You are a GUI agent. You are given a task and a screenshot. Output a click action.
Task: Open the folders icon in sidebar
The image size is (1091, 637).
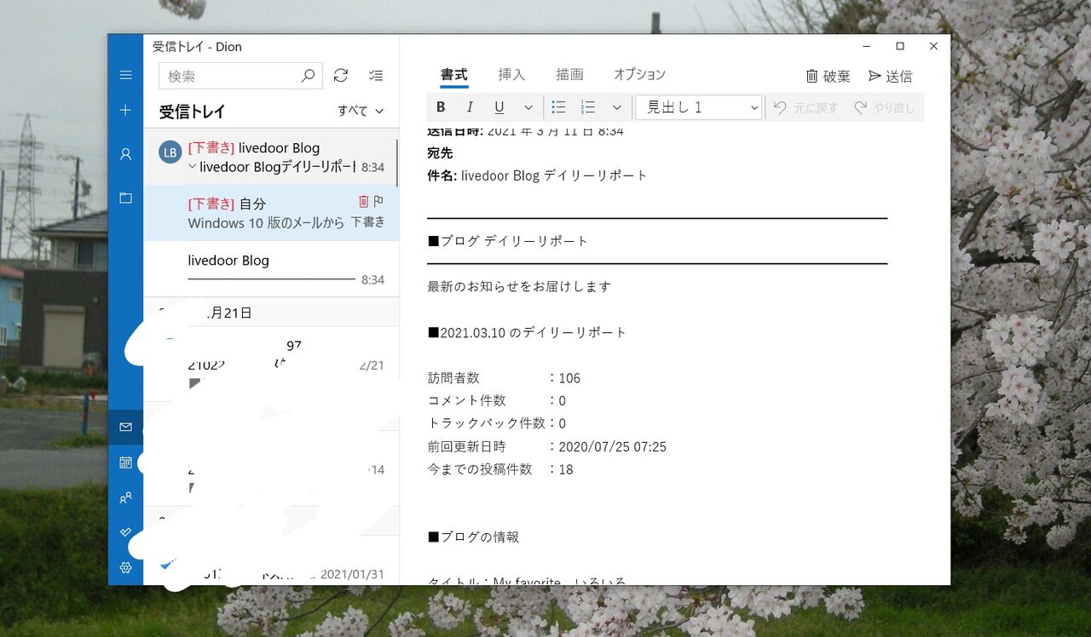tap(125, 198)
